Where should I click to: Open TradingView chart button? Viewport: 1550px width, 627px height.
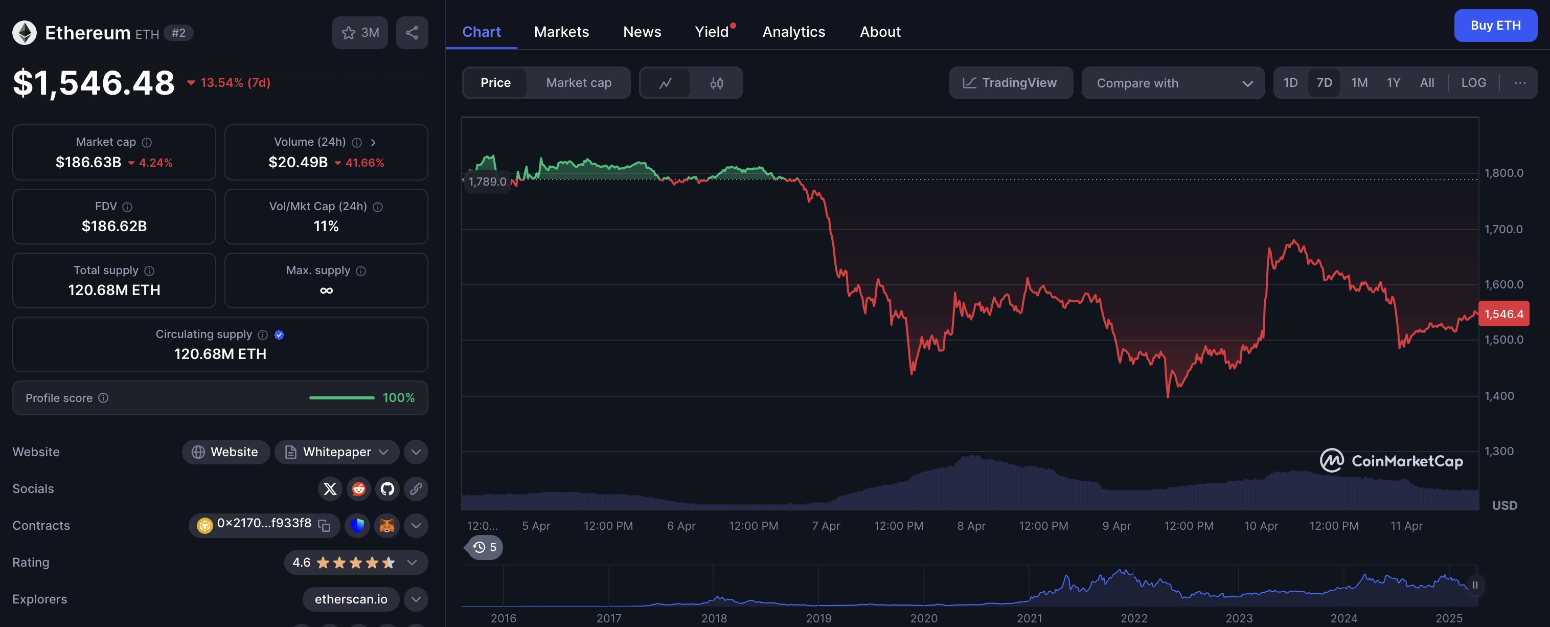(1011, 83)
